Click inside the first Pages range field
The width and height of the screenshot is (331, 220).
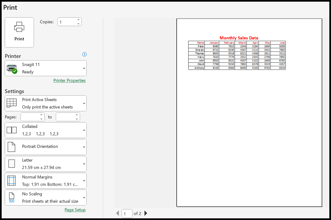pos(31,117)
